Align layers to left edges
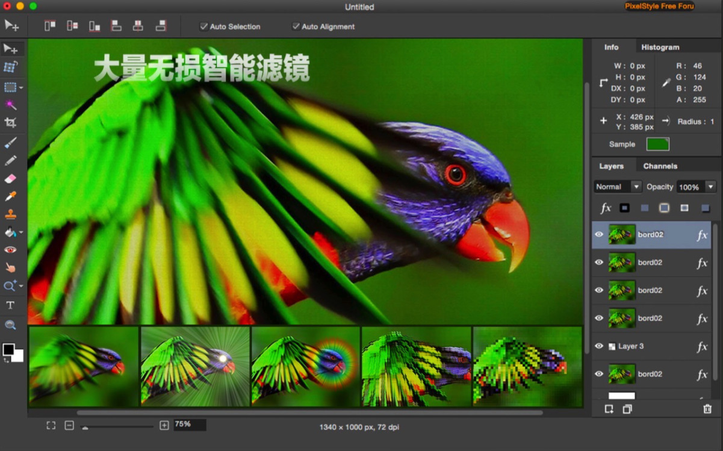723x451 pixels. click(x=116, y=26)
